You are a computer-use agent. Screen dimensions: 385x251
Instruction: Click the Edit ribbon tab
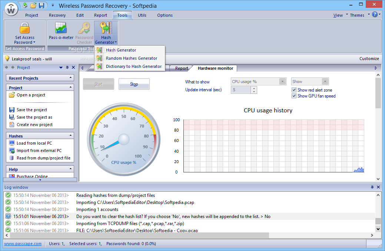pyautogui.click(x=80, y=15)
